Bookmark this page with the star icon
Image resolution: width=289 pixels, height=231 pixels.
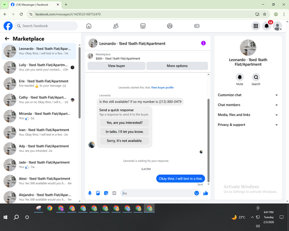(x=265, y=14)
